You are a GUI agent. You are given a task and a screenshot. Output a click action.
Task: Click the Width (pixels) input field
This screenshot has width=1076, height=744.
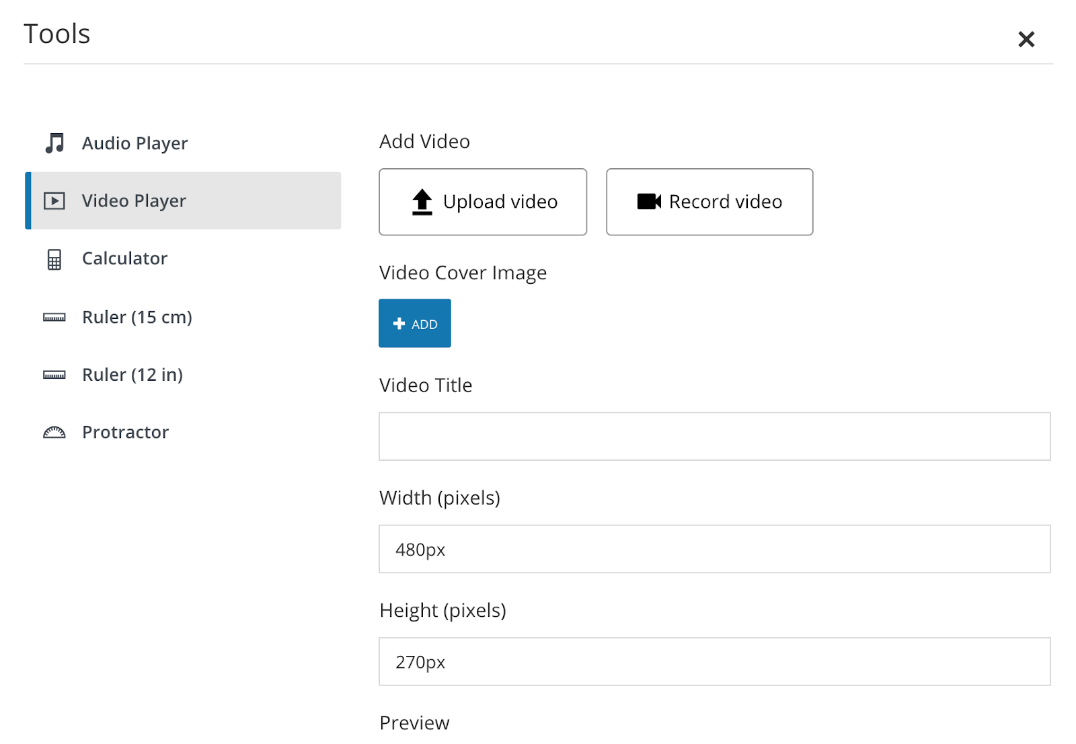point(714,549)
